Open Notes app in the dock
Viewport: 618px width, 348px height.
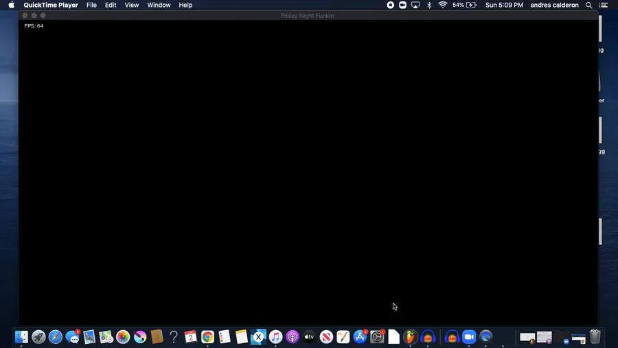click(242, 337)
